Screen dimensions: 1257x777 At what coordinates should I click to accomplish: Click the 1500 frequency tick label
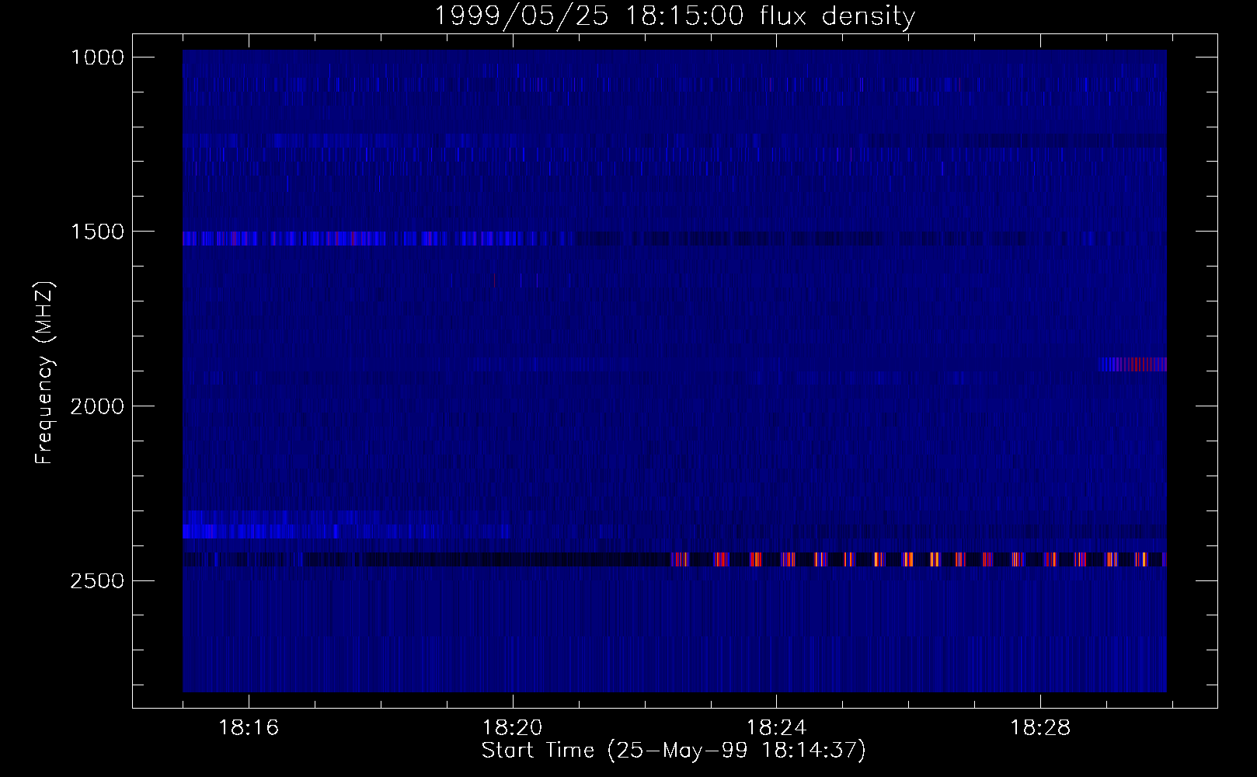97,232
